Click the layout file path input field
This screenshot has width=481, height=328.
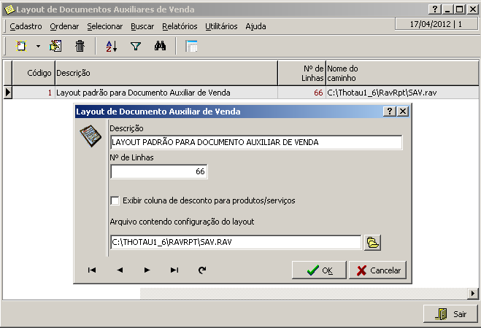[x=236, y=243]
